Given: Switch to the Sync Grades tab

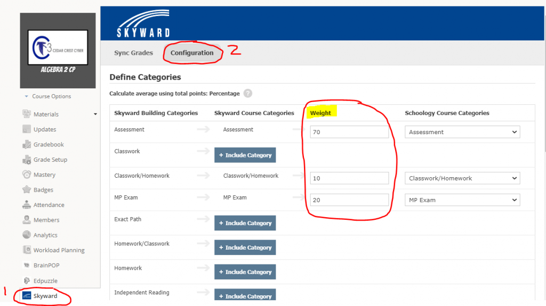Looking at the screenshot, I should pyautogui.click(x=134, y=53).
